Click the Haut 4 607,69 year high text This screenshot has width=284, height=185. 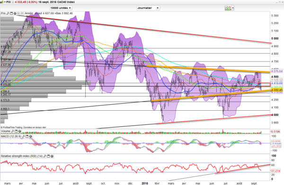(x=44, y=13)
